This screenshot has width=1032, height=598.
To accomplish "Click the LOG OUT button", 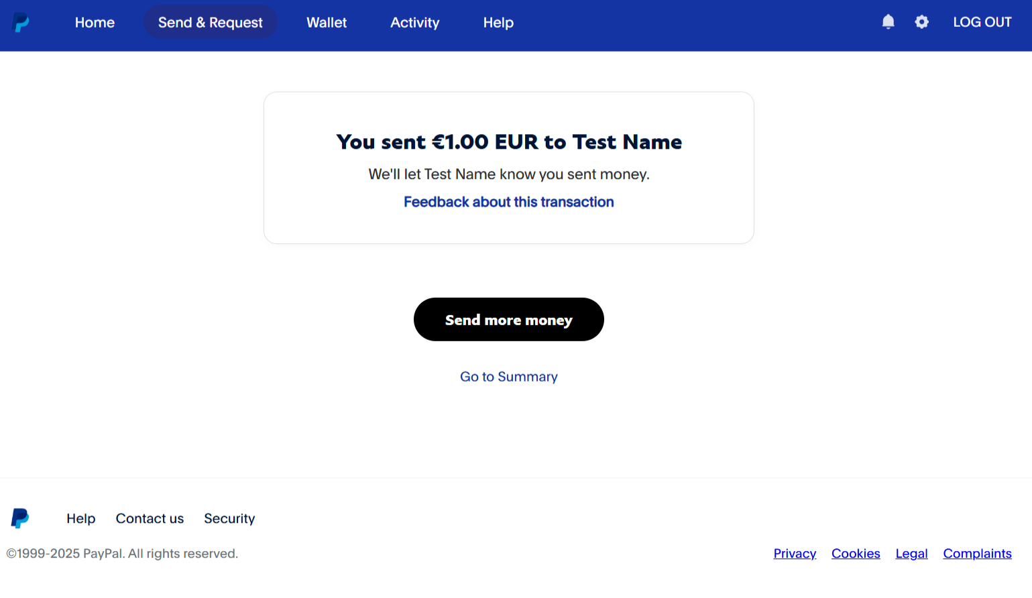I will click(x=982, y=22).
